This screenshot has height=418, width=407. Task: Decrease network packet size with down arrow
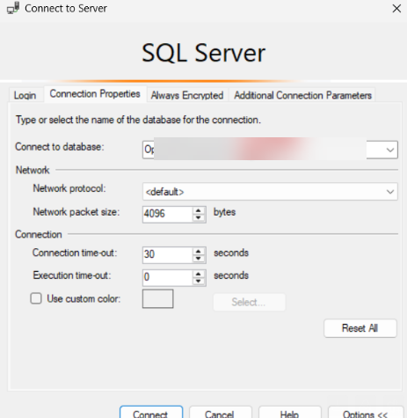tap(199, 218)
